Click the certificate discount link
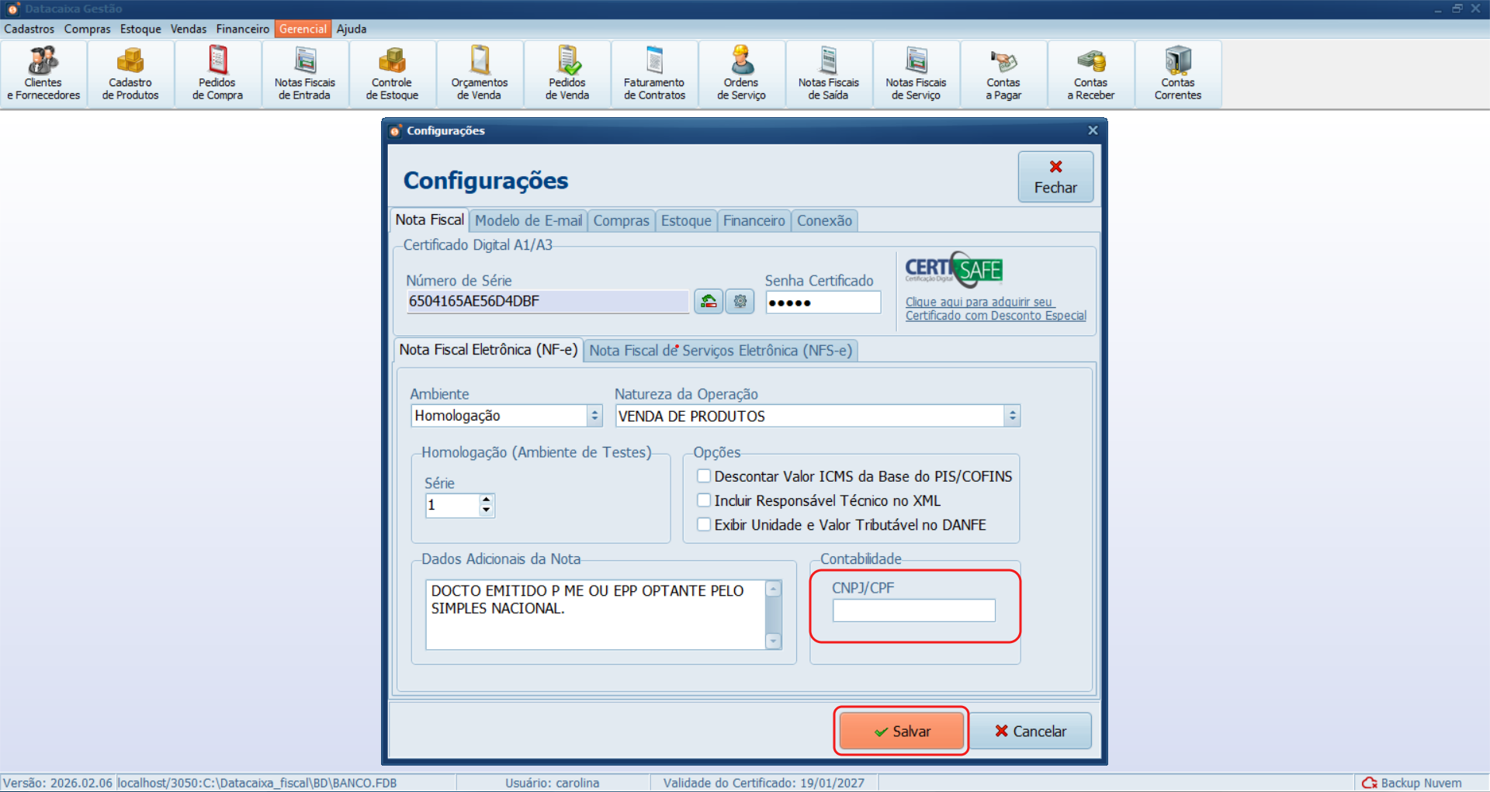 pos(996,309)
